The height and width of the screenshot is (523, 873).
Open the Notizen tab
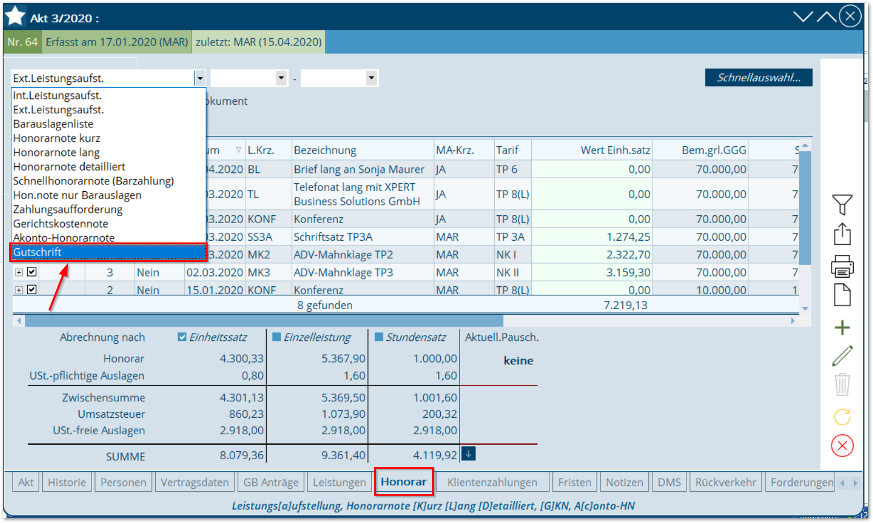624,482
